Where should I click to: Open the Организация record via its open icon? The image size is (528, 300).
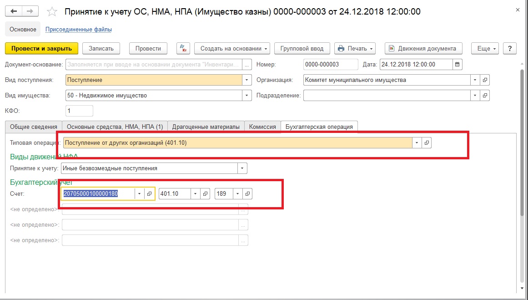[485, 80]
